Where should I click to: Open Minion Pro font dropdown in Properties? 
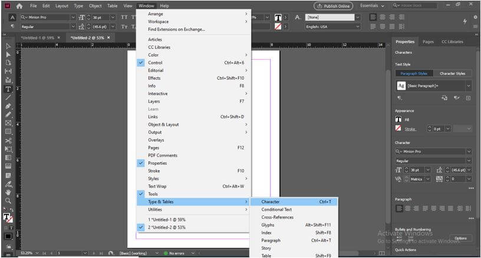469,151
